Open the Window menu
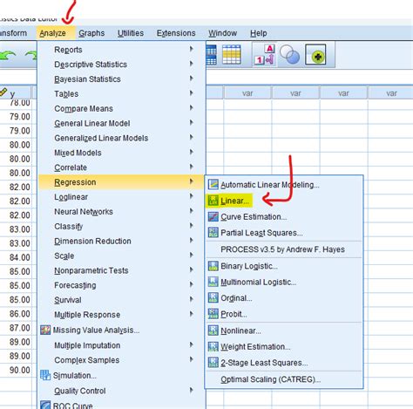This screenshot has height=409, width=413. (x=222, y=33)
